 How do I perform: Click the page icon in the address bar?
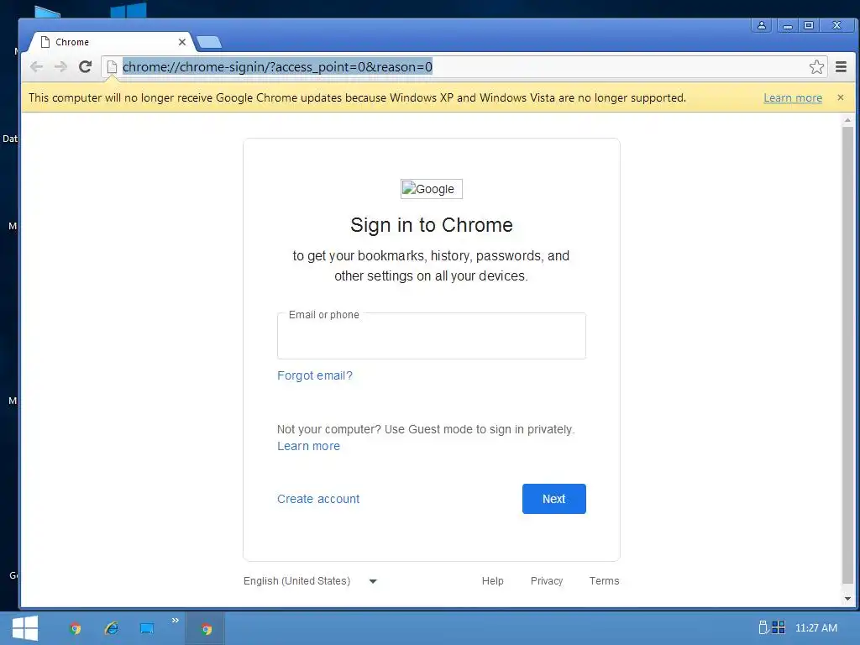(112, 67)
